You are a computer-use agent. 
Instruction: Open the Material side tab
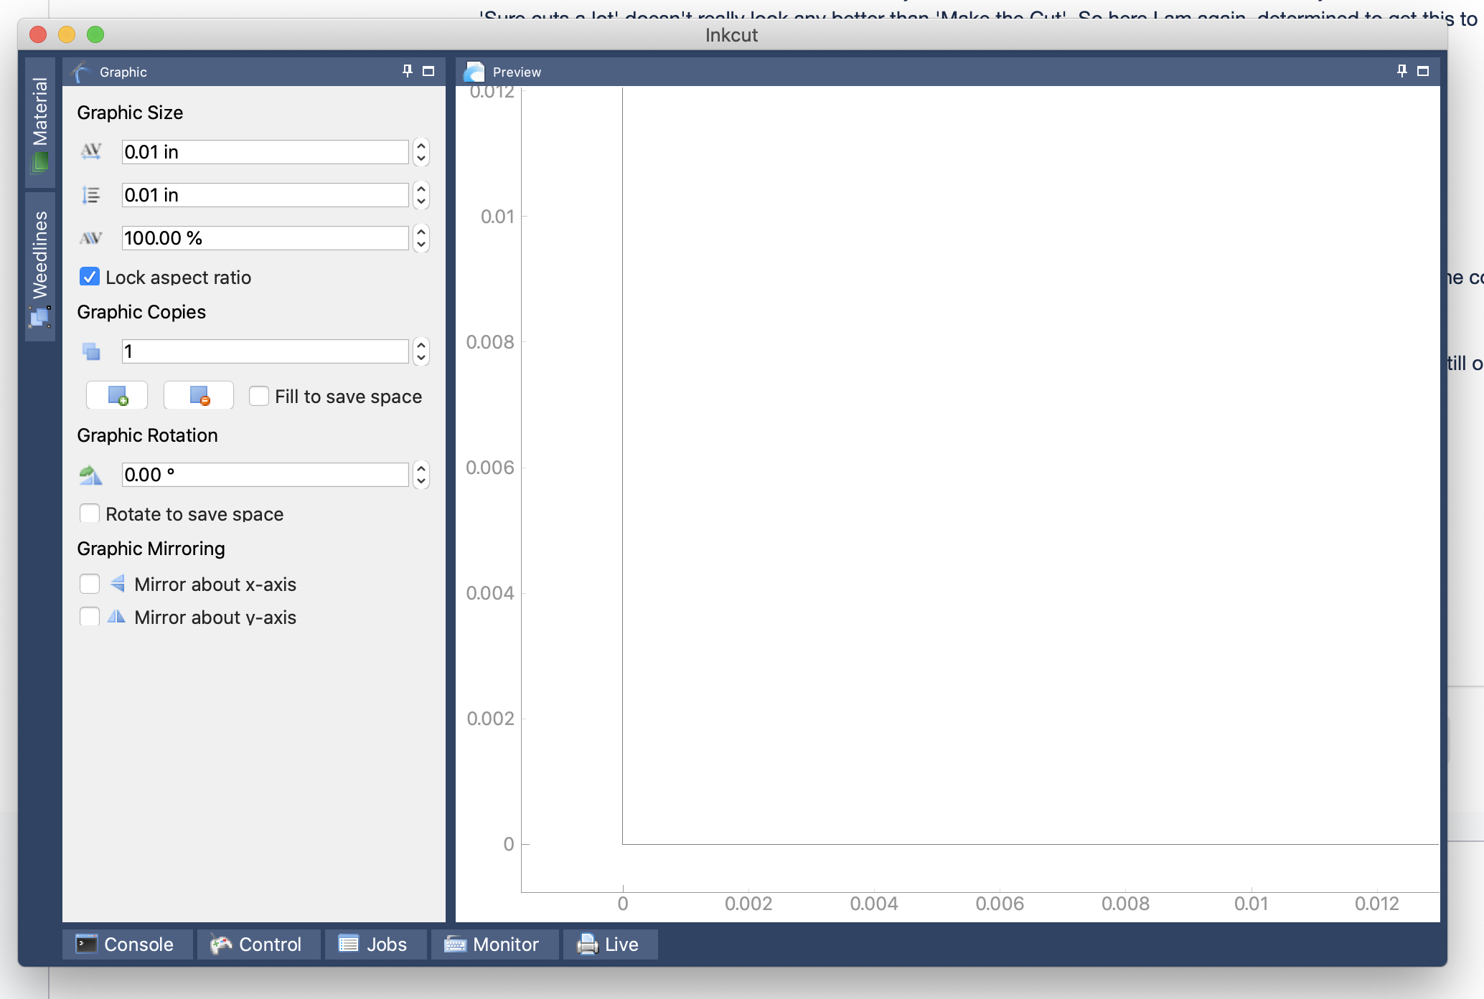(40, 122)
